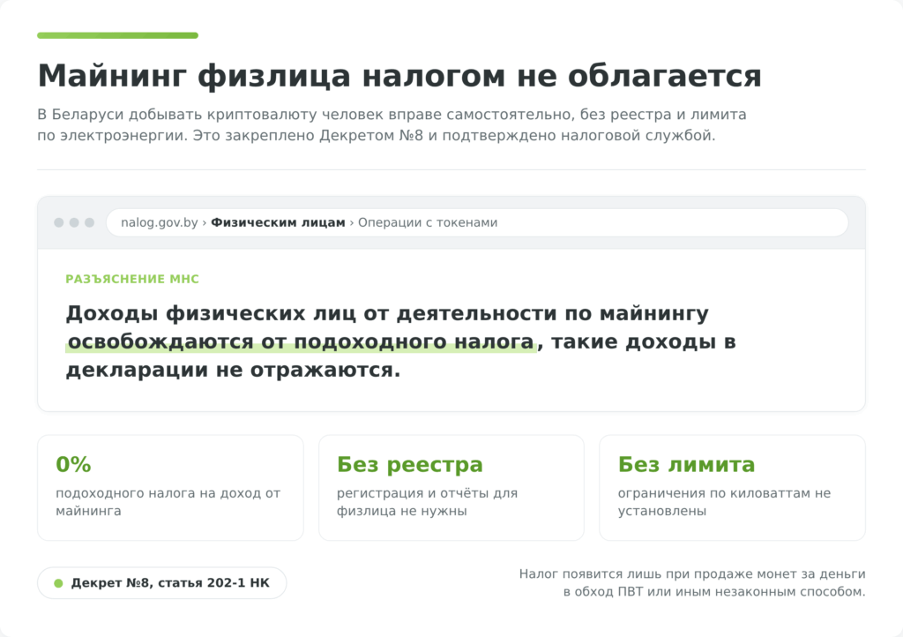Click 'регистрация и отчёты для физлица не нужны' caption
This screenshot has width=903, height=637.
pos(427,502)
